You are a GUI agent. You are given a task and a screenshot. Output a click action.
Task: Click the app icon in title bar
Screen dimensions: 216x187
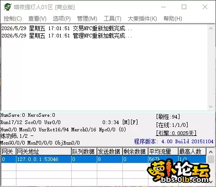point(7,7)
